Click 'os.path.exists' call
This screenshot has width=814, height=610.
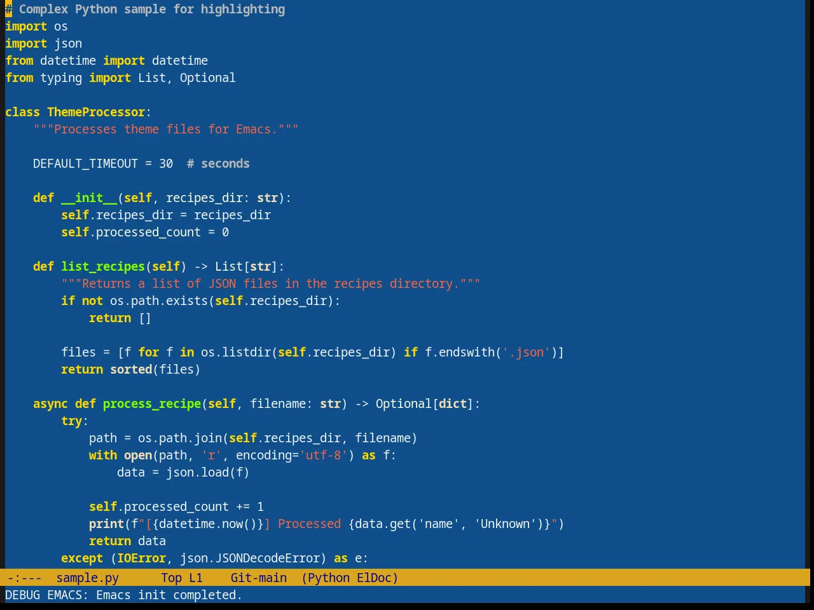tap(159, 301)
